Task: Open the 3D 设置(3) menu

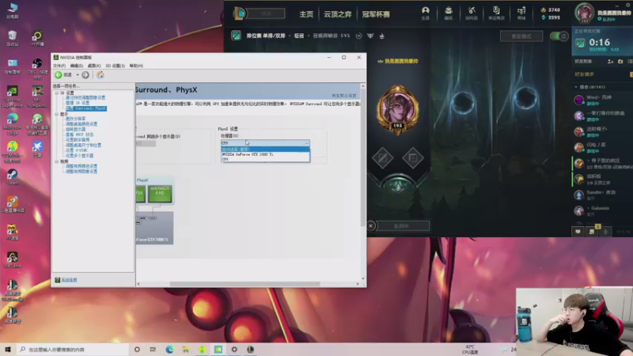Action: point(115,66)
